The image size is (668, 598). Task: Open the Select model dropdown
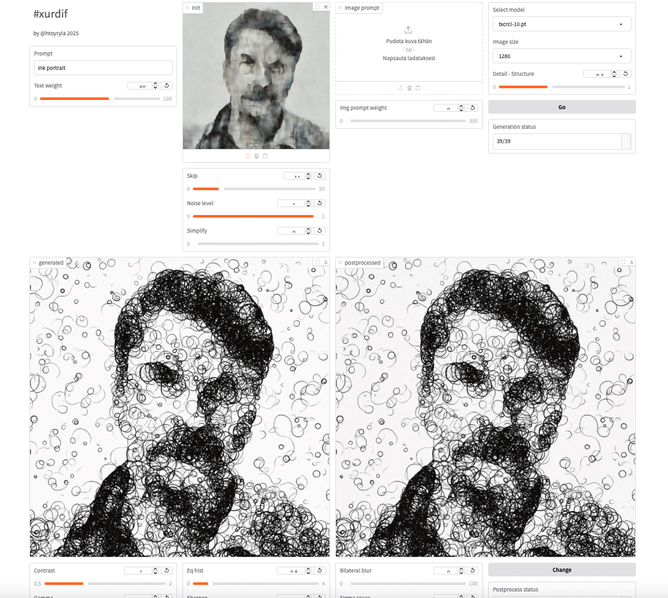(561, 24)
